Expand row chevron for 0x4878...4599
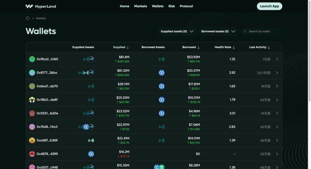311x169 pixels. click(x=277, y=154)
